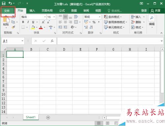Open the 格式 (Format) cells menu
Screen dimensions: 165x126
pos(137,27)
